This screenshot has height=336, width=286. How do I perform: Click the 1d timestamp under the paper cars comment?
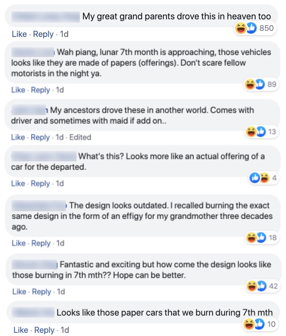[x=65, y=330]
